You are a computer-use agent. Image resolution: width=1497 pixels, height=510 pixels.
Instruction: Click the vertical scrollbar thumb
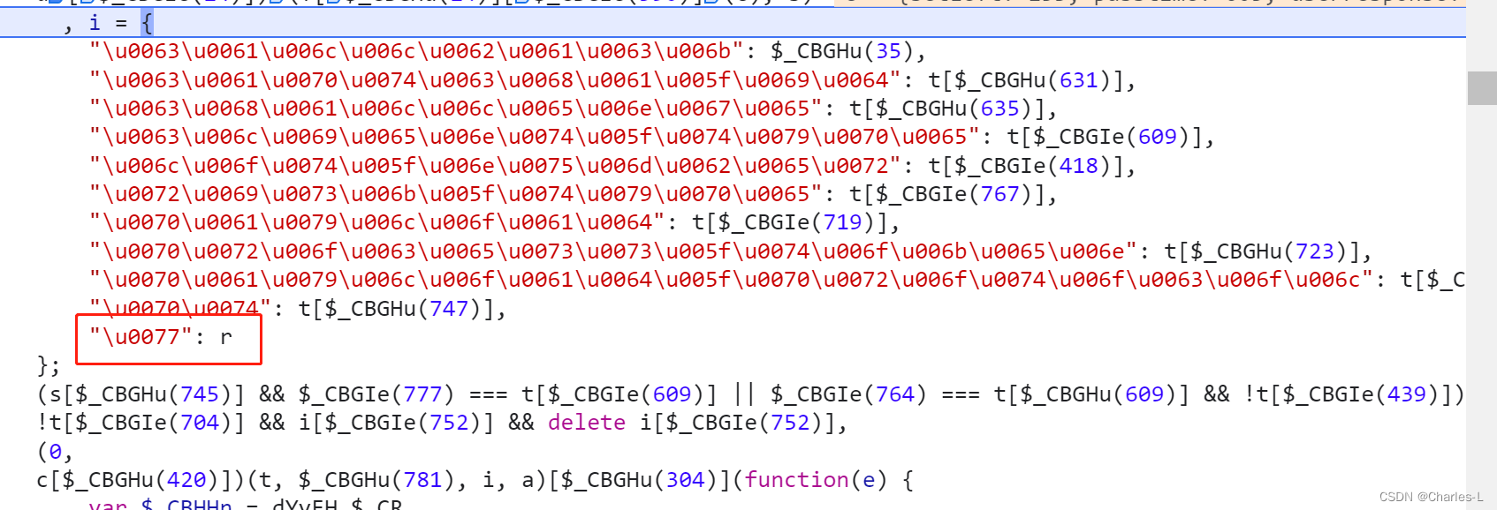click(x=1481, y=88)
